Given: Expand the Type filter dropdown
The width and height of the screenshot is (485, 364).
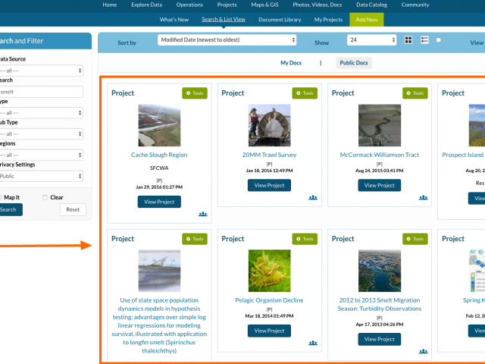Looking at the screenshot, I should (x=41, y=113).
